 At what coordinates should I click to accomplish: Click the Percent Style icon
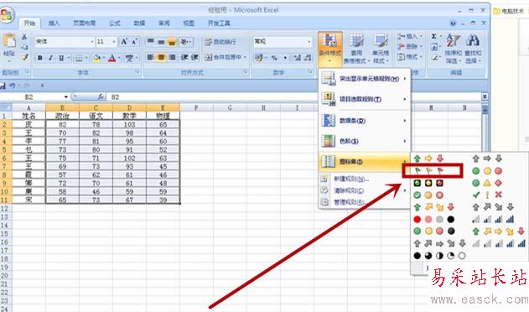[274, 58]
